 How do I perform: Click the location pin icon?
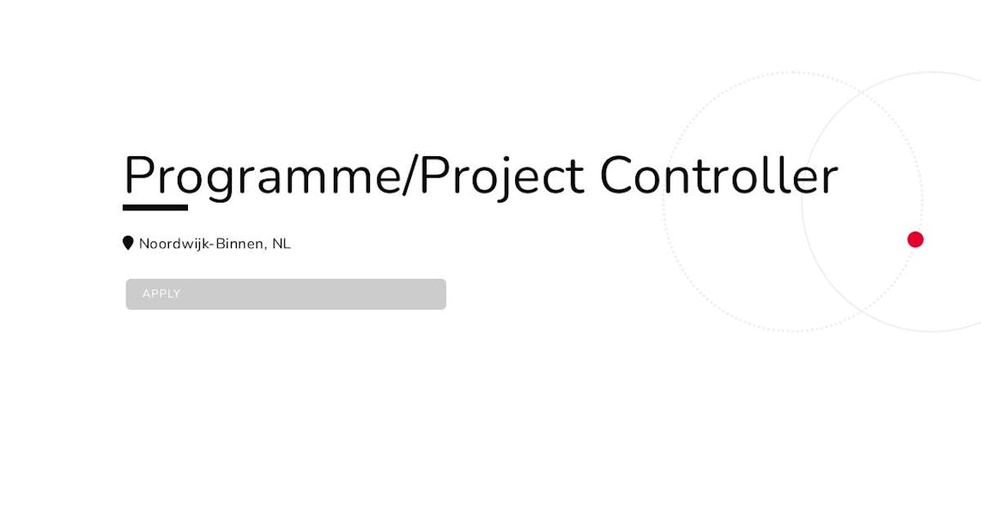tap(128, 243)
